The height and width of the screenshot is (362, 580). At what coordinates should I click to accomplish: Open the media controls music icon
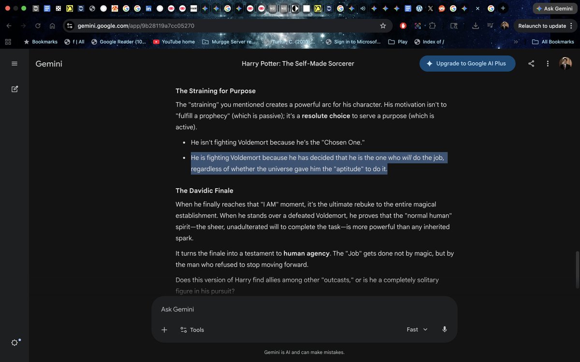(490, 26)
